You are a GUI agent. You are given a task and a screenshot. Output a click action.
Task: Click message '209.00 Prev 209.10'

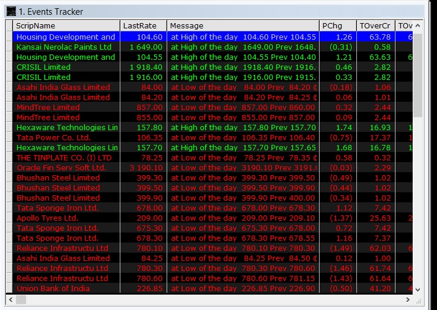(x=279, y=218)
